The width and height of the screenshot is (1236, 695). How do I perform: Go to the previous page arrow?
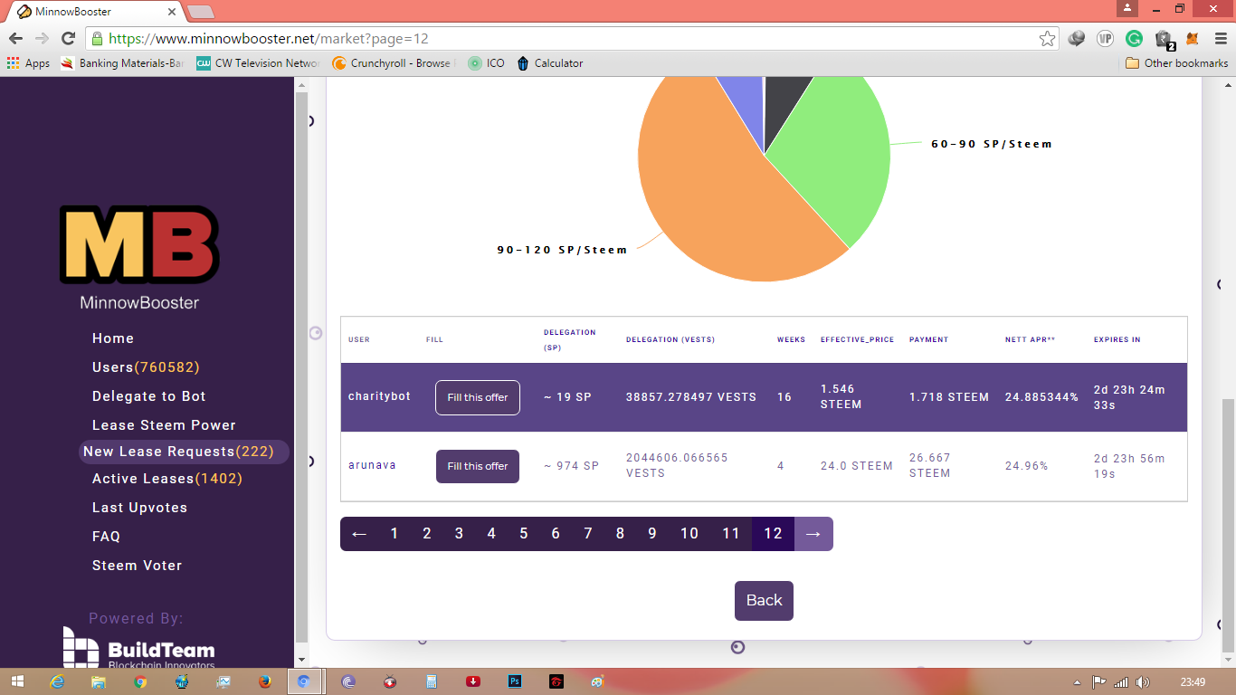coord(359,534)
